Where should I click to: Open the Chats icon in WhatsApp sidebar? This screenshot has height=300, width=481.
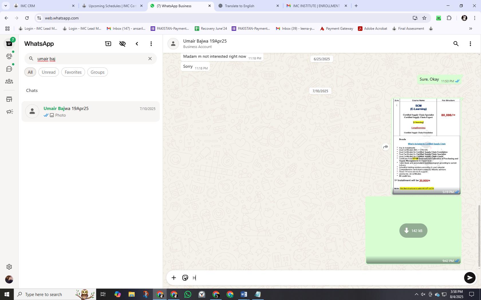(9, 44)
